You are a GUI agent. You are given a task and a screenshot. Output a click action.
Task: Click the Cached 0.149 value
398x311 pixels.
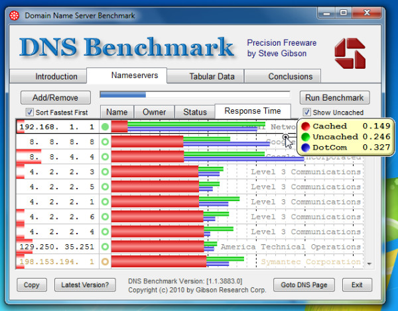point(376,126)
